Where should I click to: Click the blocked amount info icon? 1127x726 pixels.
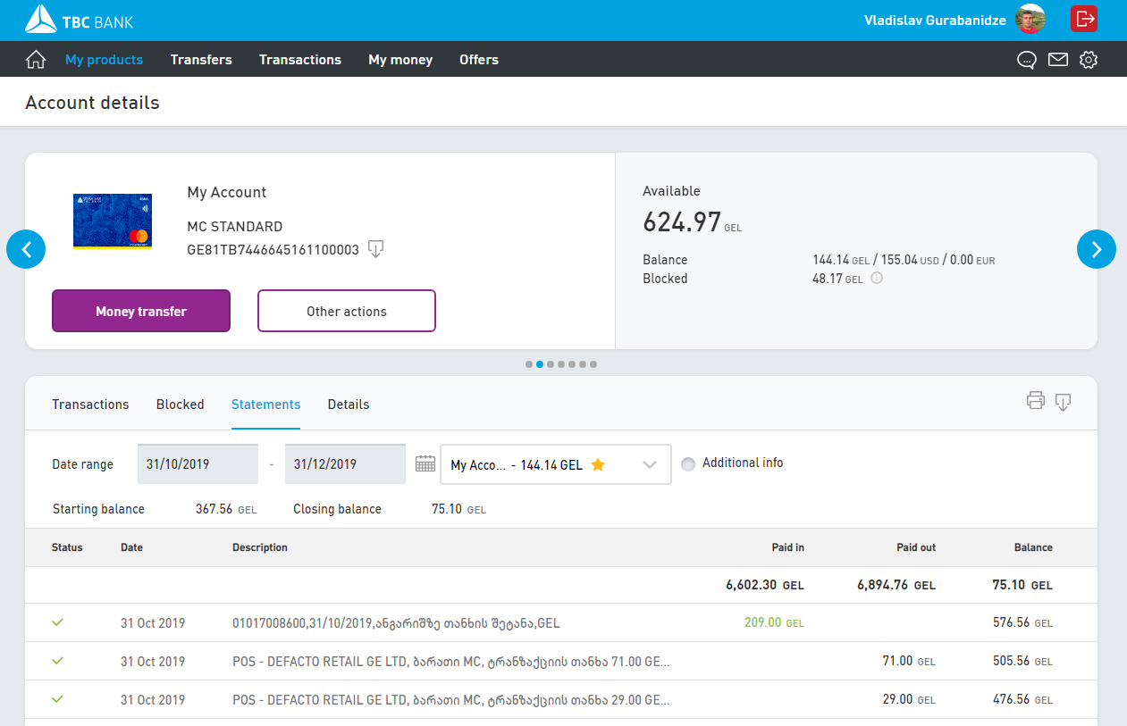[x=877, y=279]
